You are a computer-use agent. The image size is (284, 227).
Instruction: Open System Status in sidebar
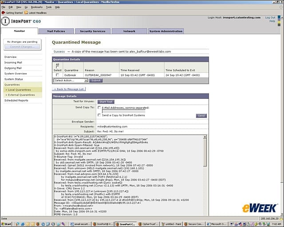point(14,79)
